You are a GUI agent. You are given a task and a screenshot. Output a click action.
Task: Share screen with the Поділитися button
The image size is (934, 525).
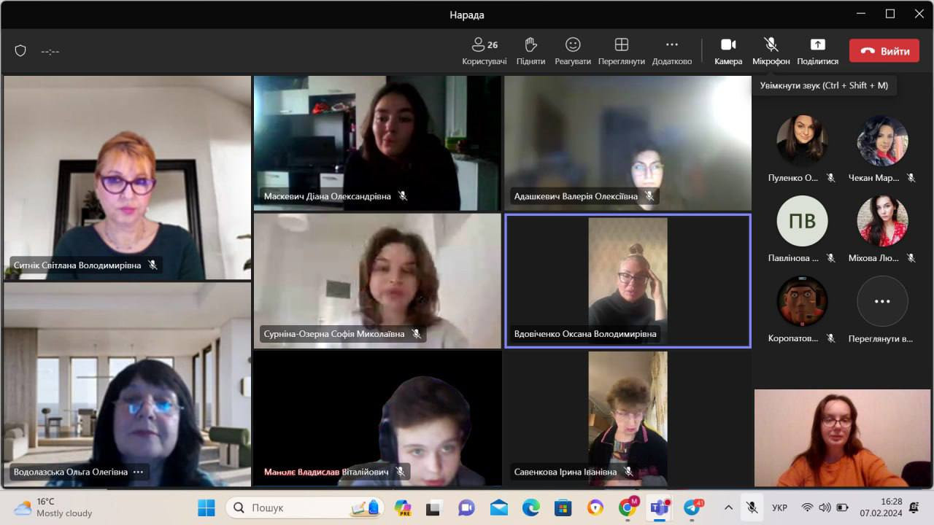(817, 51)
